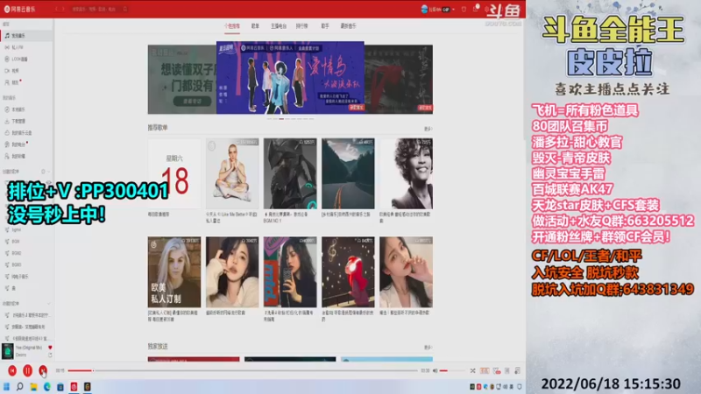Open the red-haired headphones girl playlist
This screenshot has height=394, width=701.
click(x=348, y=272)
